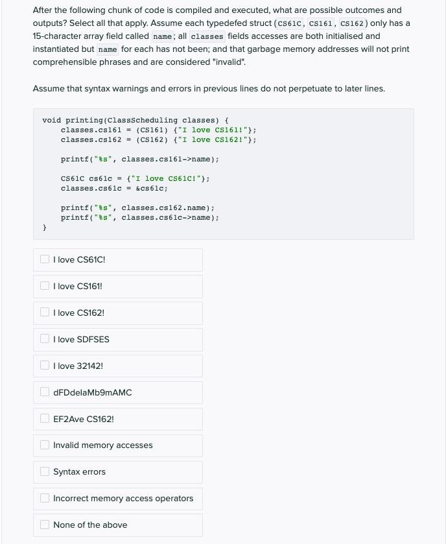Check the "Syntax errors" checkbox
The width and height of the screenshot is (446, 544).
coord(45,471)
